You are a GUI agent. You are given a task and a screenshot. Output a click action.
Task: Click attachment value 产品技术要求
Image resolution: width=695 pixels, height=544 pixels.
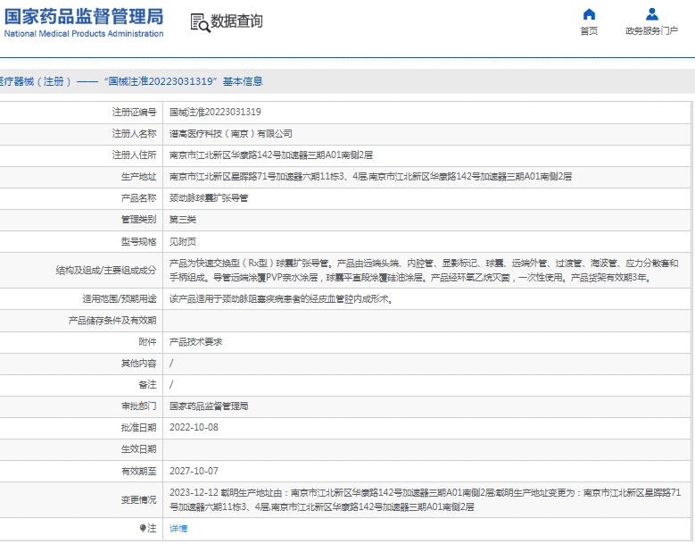coord(195,341)
